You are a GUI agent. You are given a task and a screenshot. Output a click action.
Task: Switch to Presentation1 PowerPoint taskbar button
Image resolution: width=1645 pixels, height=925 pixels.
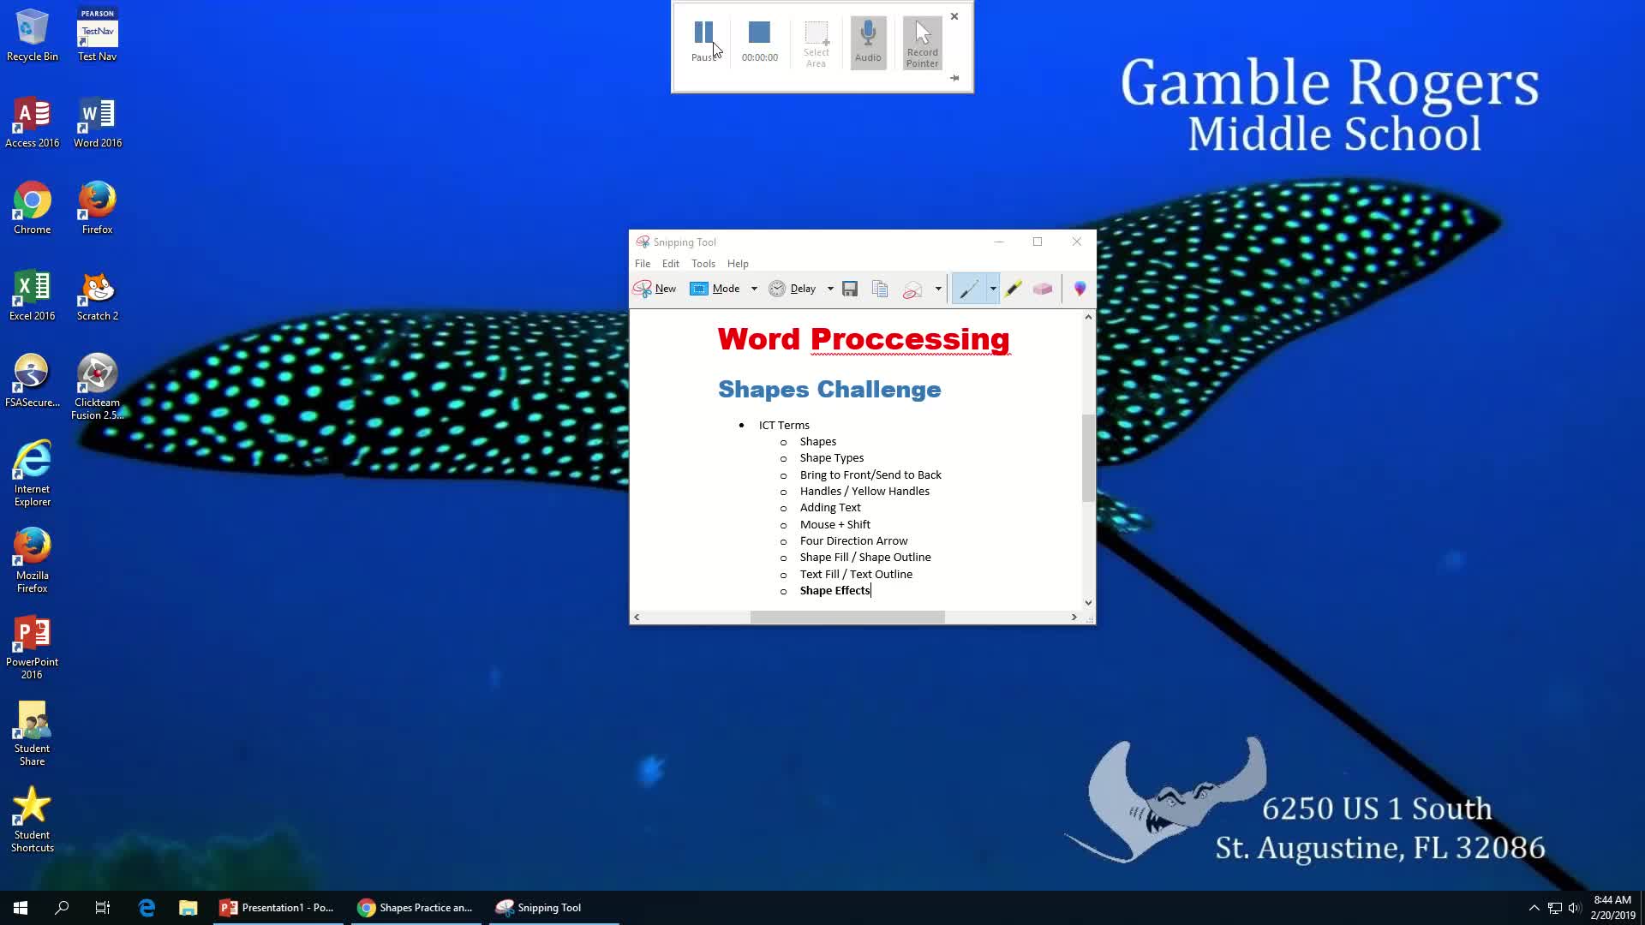coord(278,908)
